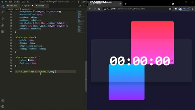Image resolution: width=195 pixels, height=110 pixels.
Task: Open the View menu
Action: pos(24,2)
